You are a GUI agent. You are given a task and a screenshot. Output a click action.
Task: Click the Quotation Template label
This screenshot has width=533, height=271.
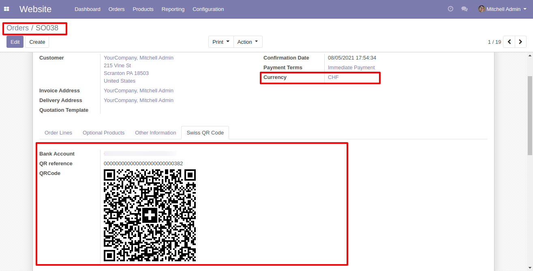click(64, 110)
